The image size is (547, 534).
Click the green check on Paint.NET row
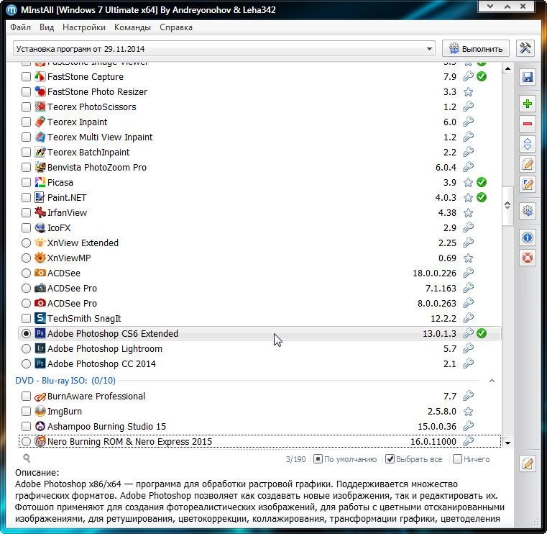tap(482, 197)
